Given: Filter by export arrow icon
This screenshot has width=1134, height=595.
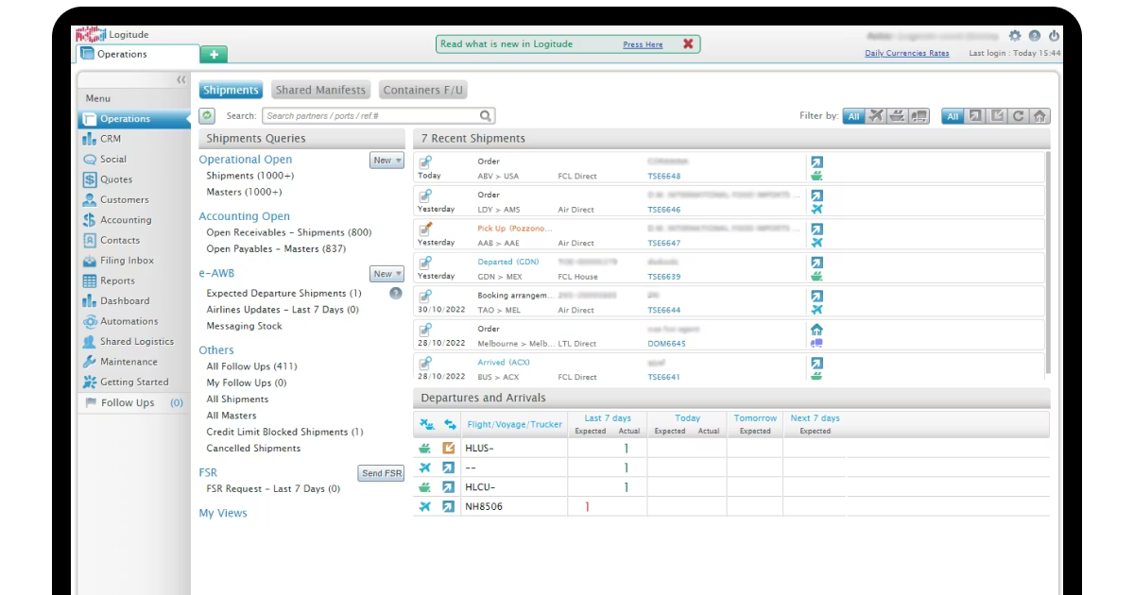Looking at the screenshot, I should tap(976, 116).
